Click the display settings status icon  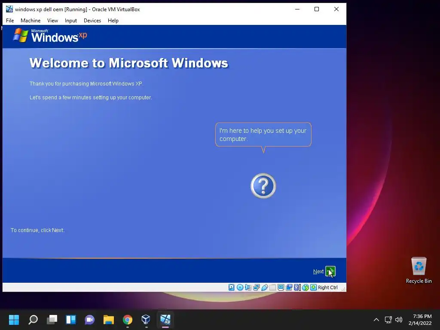[x=281, y=287]
